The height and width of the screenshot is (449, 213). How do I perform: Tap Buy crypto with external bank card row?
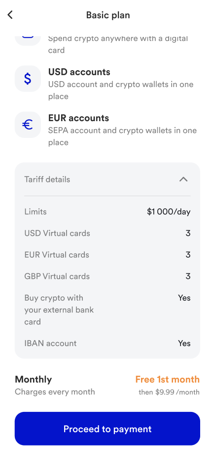(107, 310)
